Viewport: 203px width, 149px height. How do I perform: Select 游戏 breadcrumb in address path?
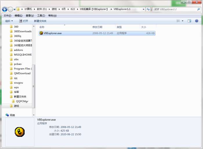(x=54, y=9)
